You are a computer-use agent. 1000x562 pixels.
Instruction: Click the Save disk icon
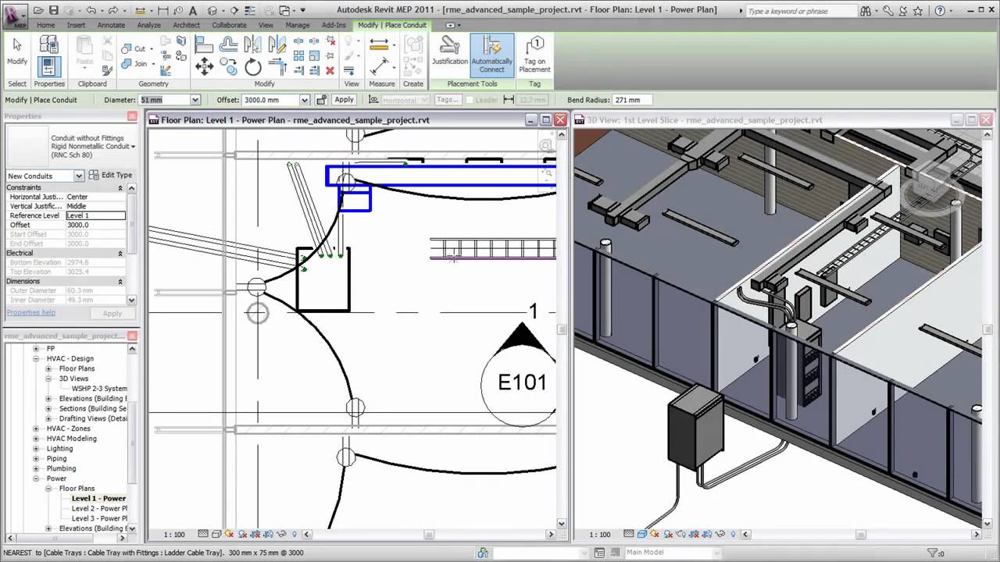(53, 11)
